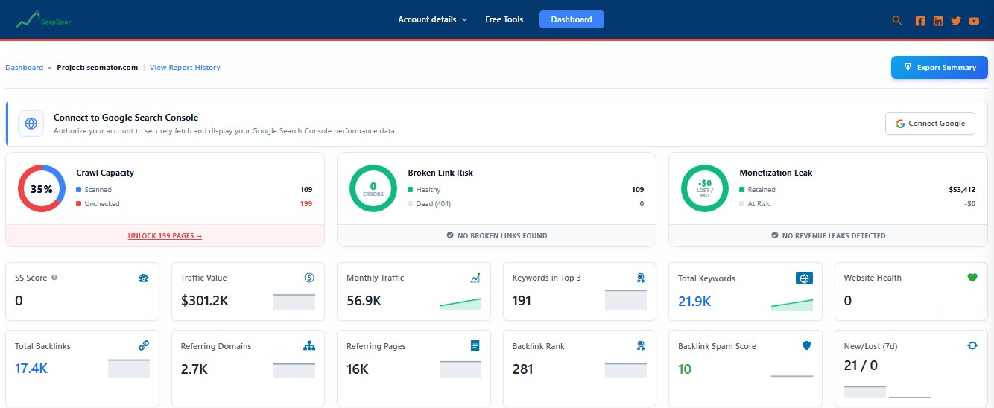The width and height of the screenshot is (994, 408).
Task: Open the YouTube social icon
Action: [x=974, y=21]
